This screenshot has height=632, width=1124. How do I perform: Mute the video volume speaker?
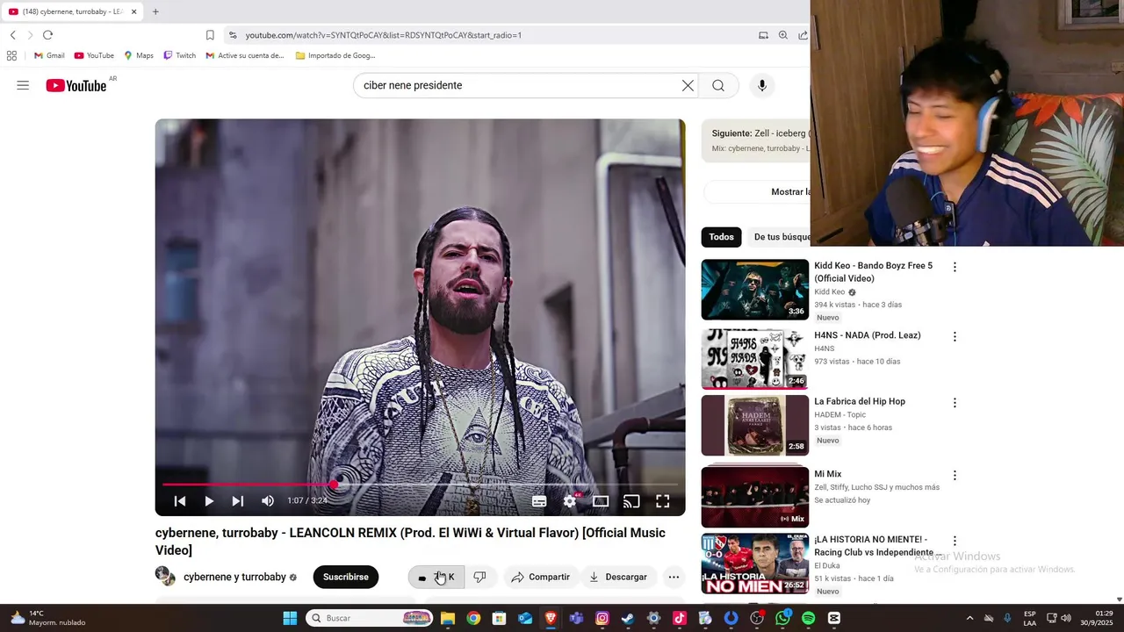click(268, 501)
